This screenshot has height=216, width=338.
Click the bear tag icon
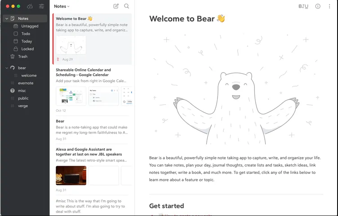coord(13,68)
